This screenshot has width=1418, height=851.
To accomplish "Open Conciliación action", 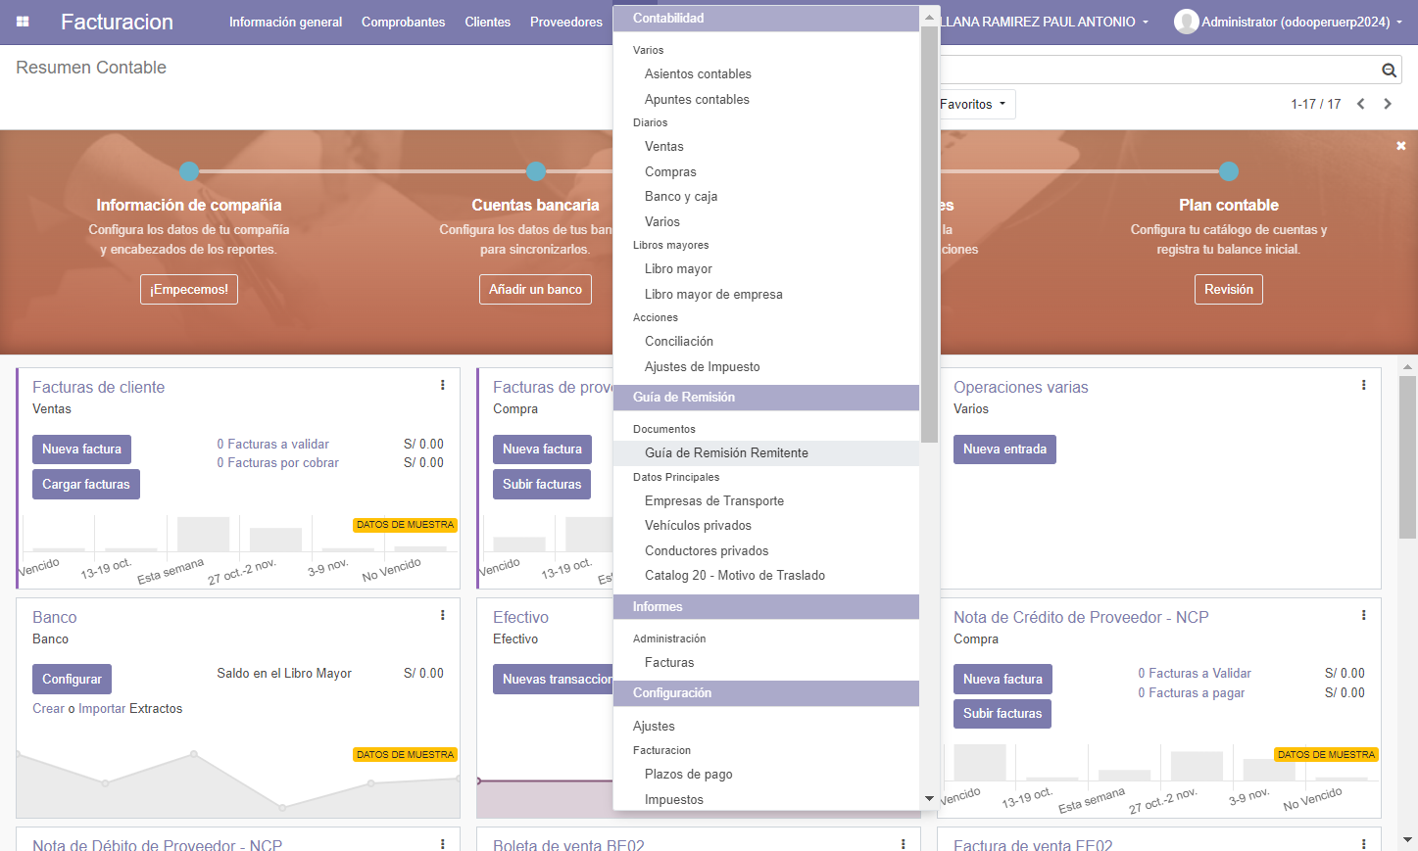I will [766, 341].
